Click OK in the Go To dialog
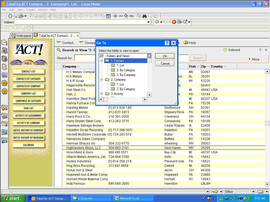 coord(165,56)
